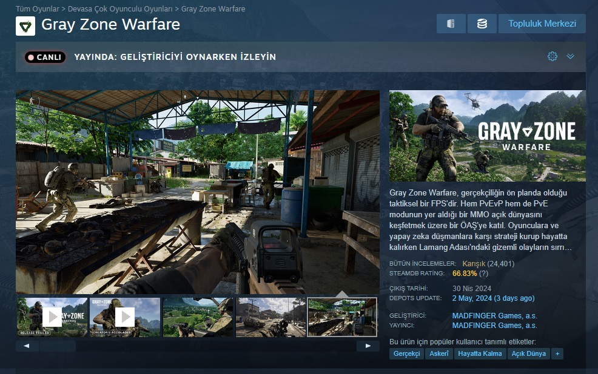
Task: Click the left arrow of thumbnail strip
Action: coord(26,346)
